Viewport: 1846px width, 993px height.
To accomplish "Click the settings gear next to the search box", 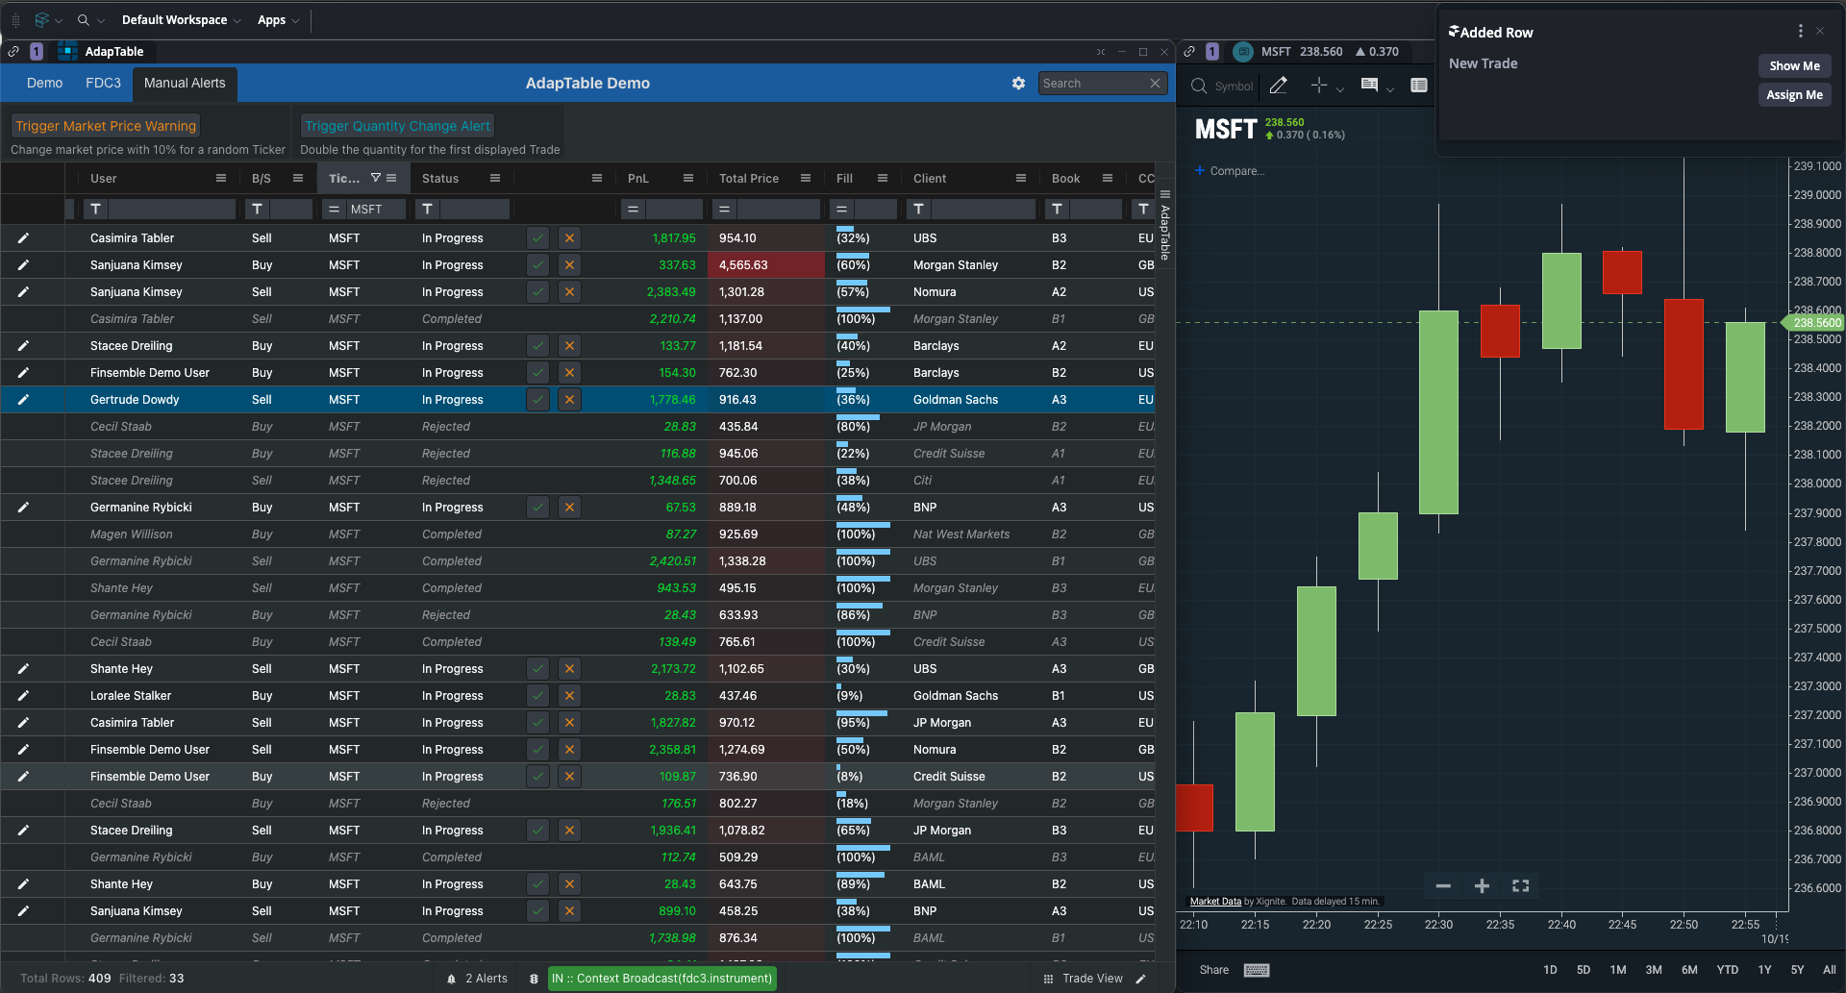I will [x=1018, y=84].
